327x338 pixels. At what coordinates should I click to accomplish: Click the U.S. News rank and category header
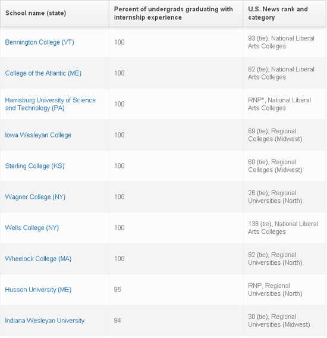tap(284, 13)
